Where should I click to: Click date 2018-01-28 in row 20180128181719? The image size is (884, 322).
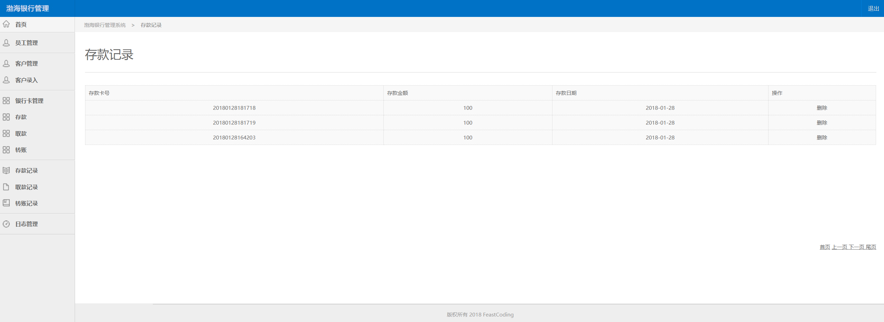[x=660, y=123]
